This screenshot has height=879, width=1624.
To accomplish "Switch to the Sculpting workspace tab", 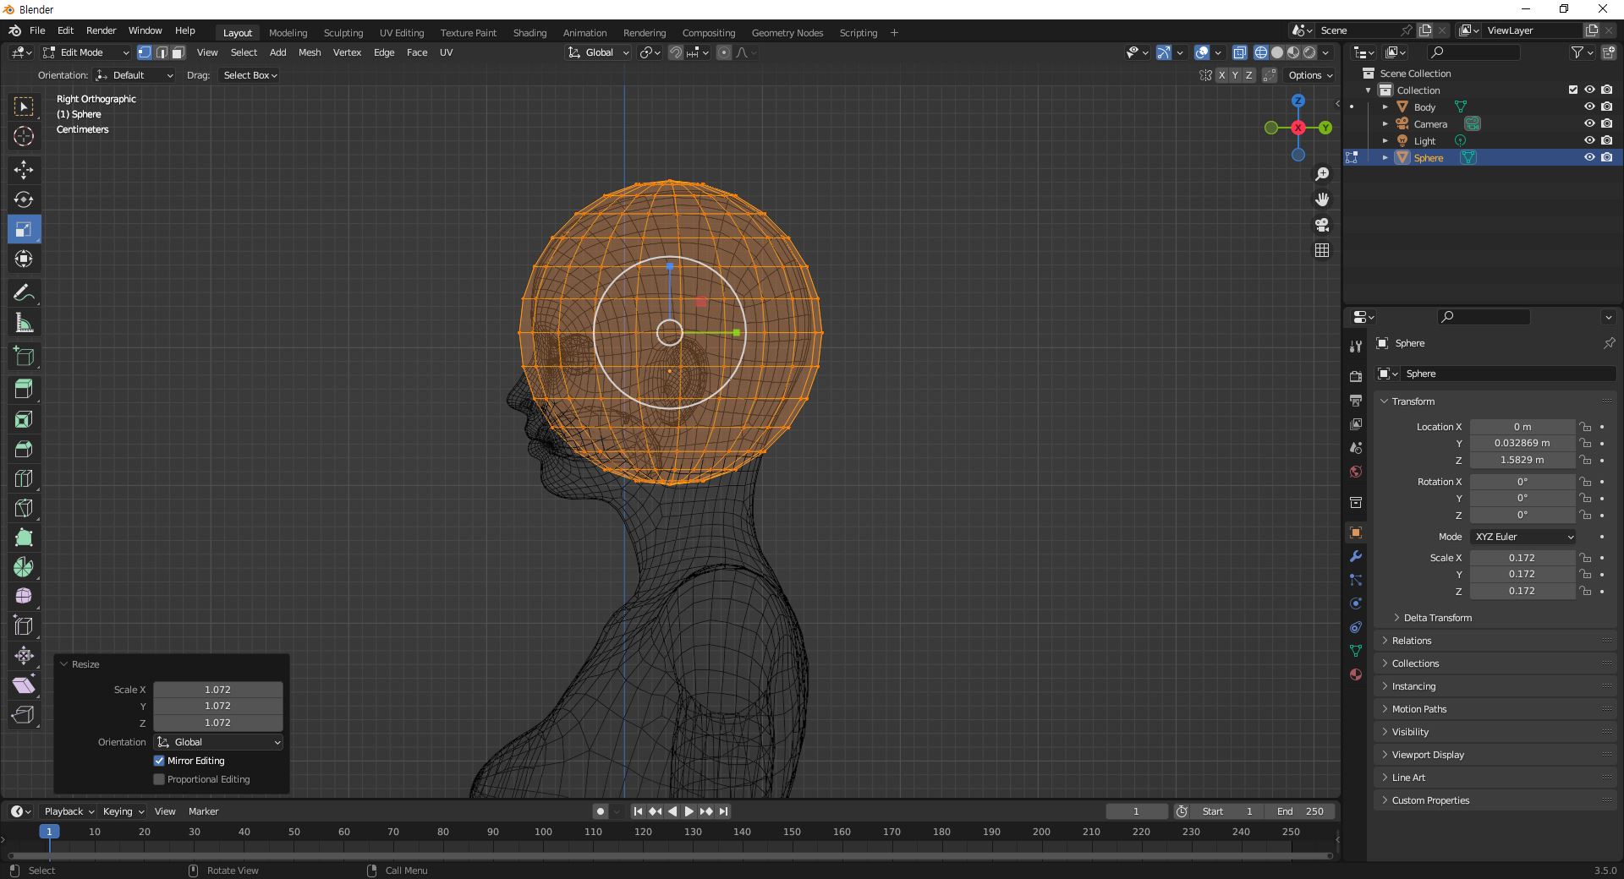I will pyautogui.click(x=343, y=33).
